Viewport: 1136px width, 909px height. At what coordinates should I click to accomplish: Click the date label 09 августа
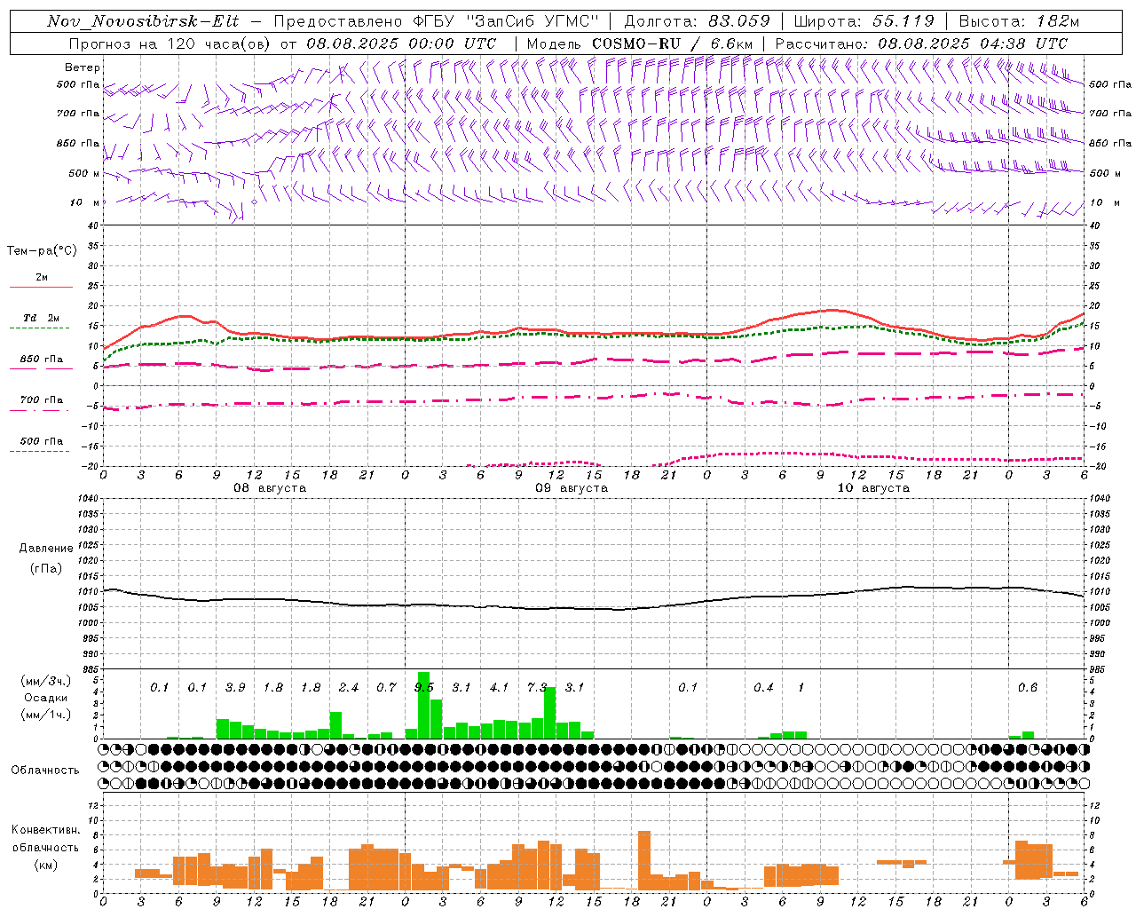[x=572, y=487]
